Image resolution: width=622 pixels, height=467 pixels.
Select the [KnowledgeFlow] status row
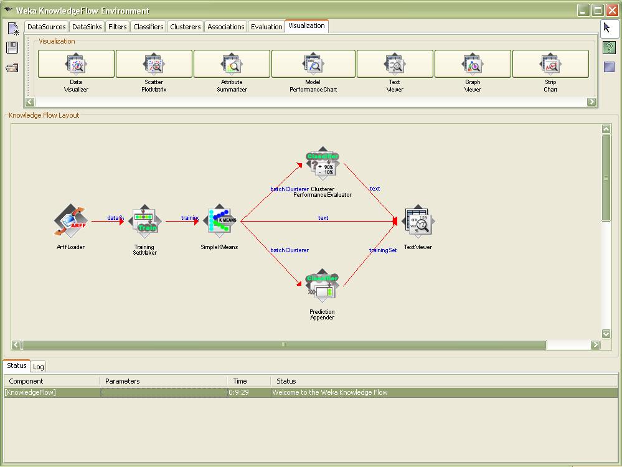coord(311,392)
